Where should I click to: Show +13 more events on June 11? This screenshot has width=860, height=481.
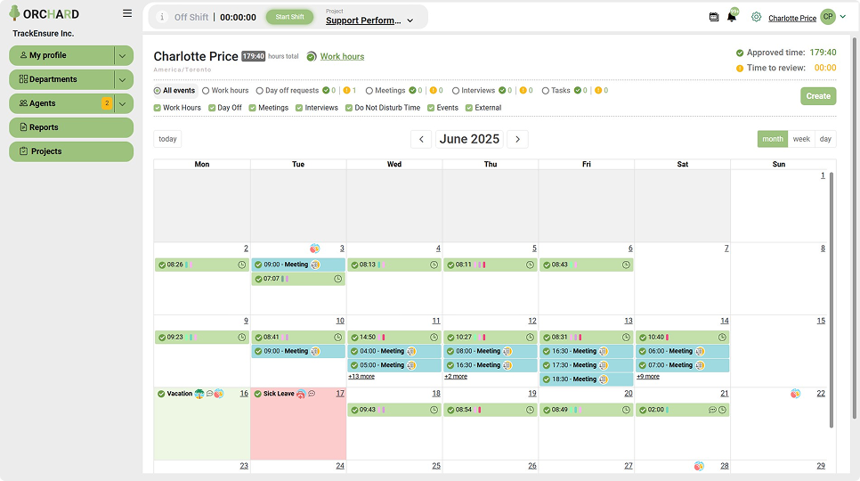[361, 377]
